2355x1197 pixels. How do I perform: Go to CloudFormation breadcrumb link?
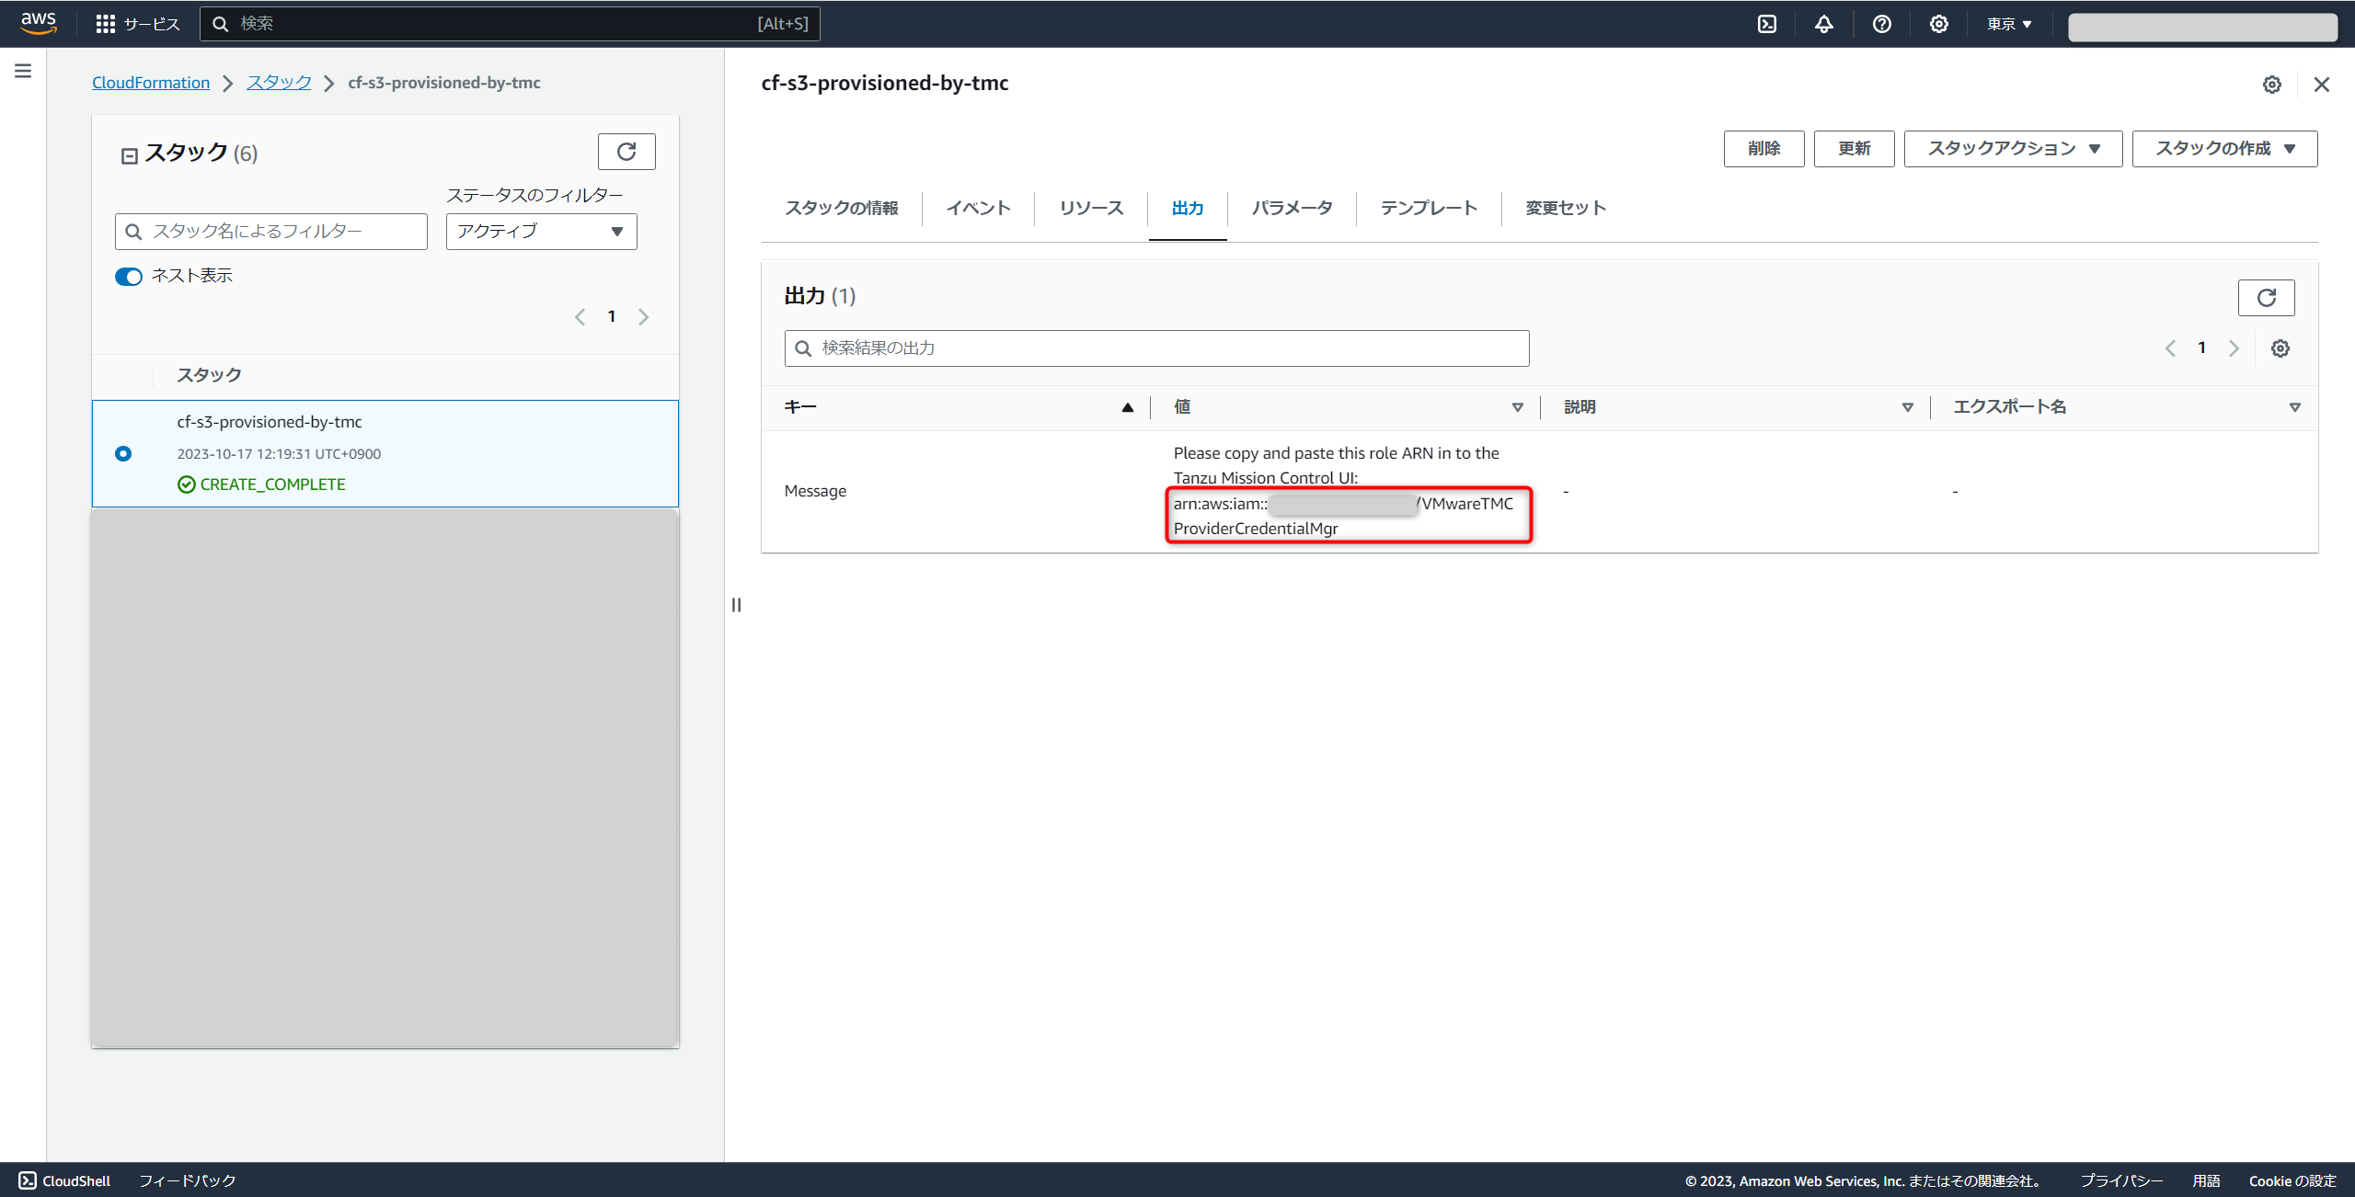[x=151, y=83]
